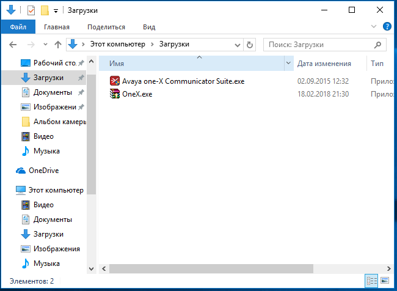Screen dimensions: 397x291
Task: Open address bar history dropdown
Action: tap(237, 45)
